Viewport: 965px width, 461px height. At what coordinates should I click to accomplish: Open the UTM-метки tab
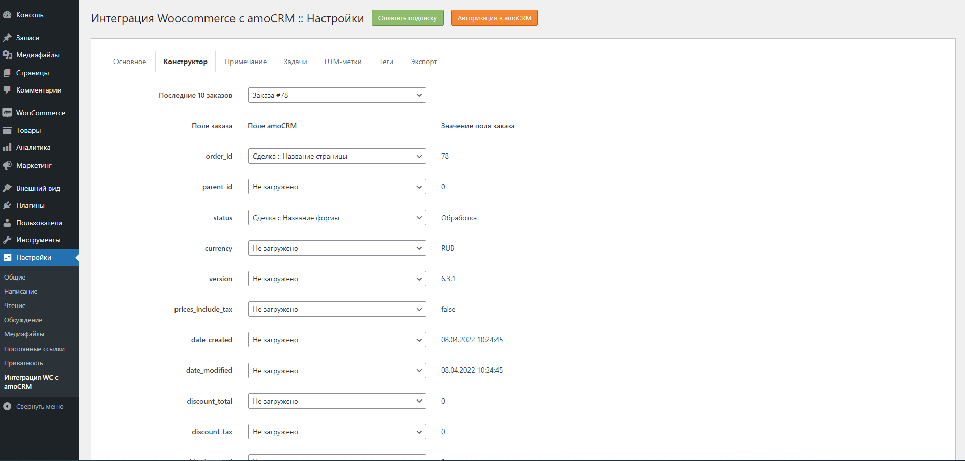click(x=342, y=62)
